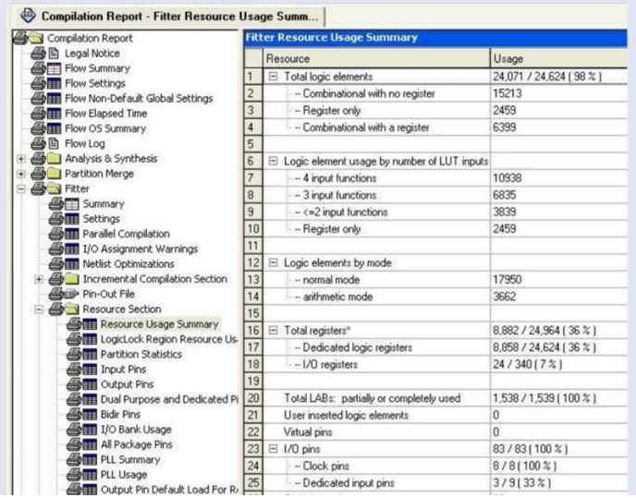This screenshot has height=498, width=636.
Task: Collapse the Total logic elements row
Action: tap(274, 77)
